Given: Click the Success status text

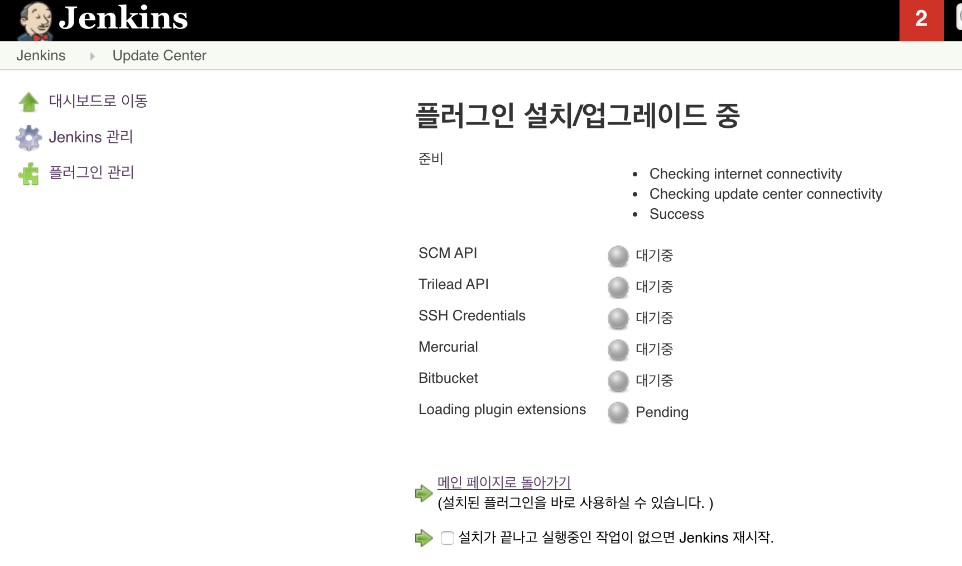Looking at the screenshot, I should click(x=676, y=214).
